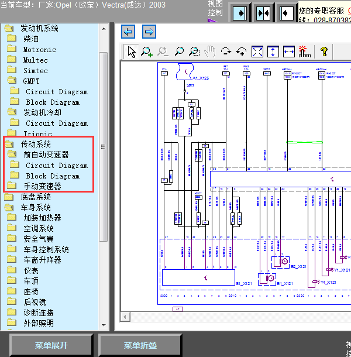Select the 车身控制系统 entry

(46, 249)
